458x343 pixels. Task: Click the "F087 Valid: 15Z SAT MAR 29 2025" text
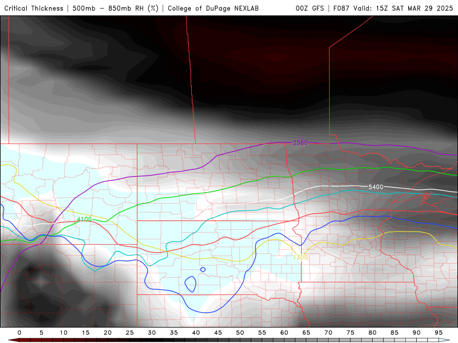pyautogui.click(x=393, y=8)
